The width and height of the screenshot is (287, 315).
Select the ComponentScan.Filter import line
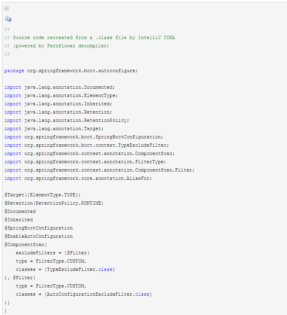tap(99, 170)
